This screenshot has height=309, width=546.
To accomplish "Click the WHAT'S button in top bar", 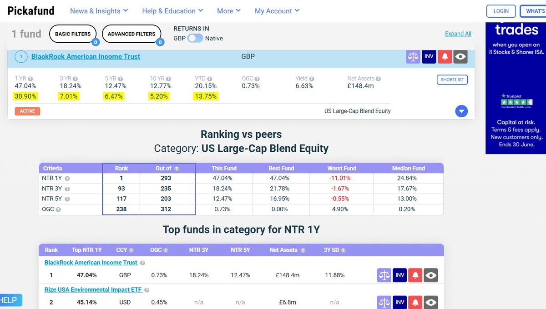I will click(x=533, y=11).
